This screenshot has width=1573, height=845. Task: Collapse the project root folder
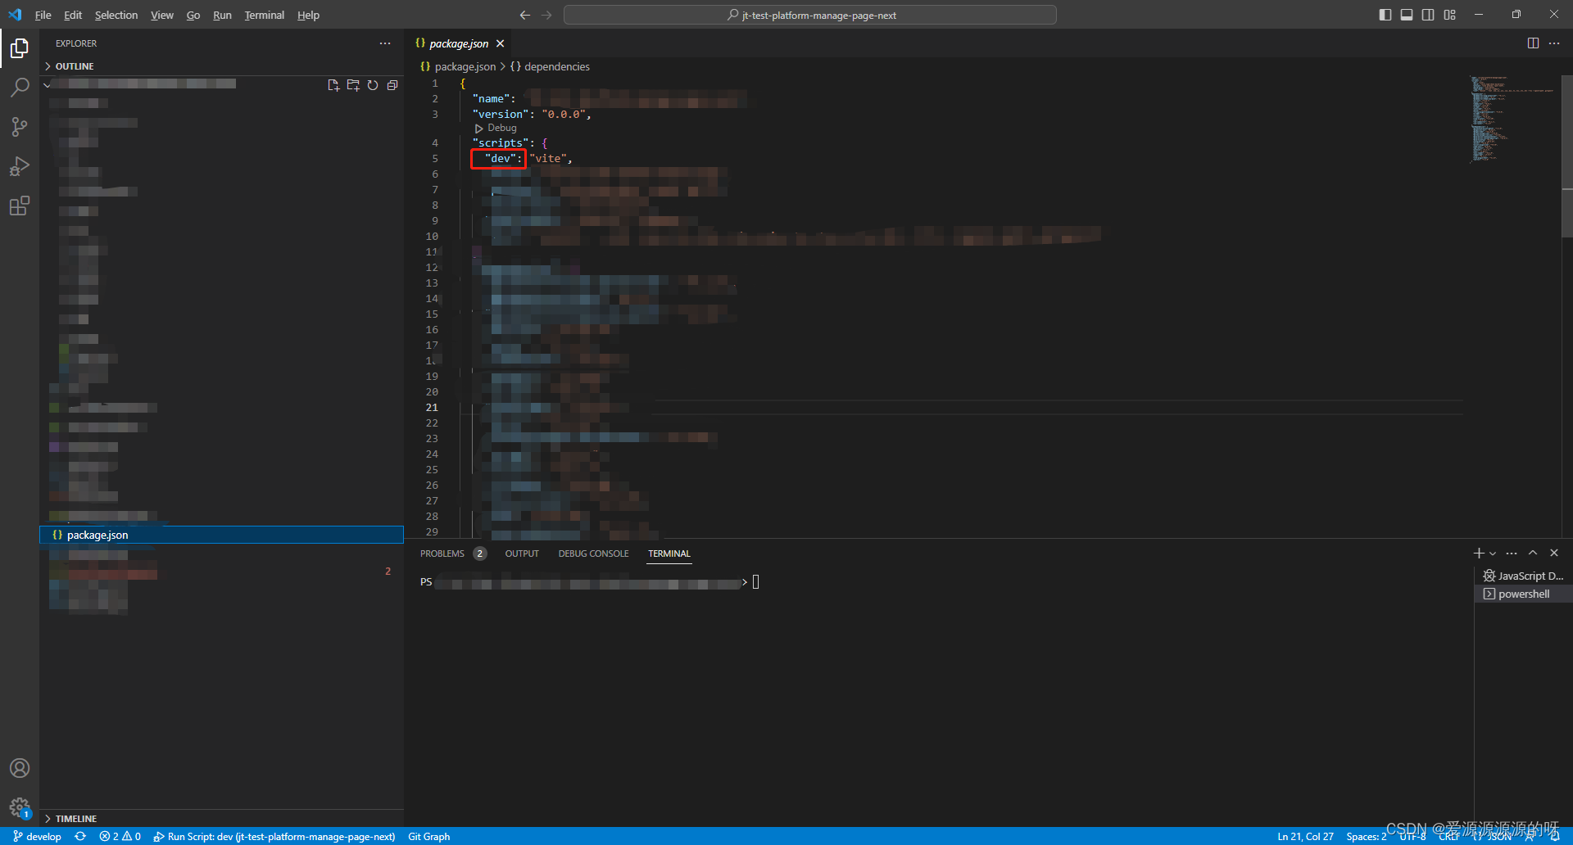tap(48, 84)
